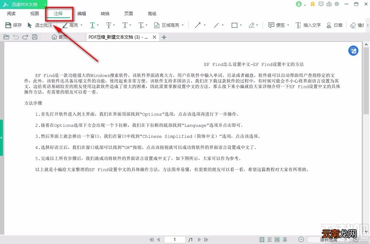Open the 转换 convert tab
Screen dimensions: 370x244
click(x=105, y=14)
